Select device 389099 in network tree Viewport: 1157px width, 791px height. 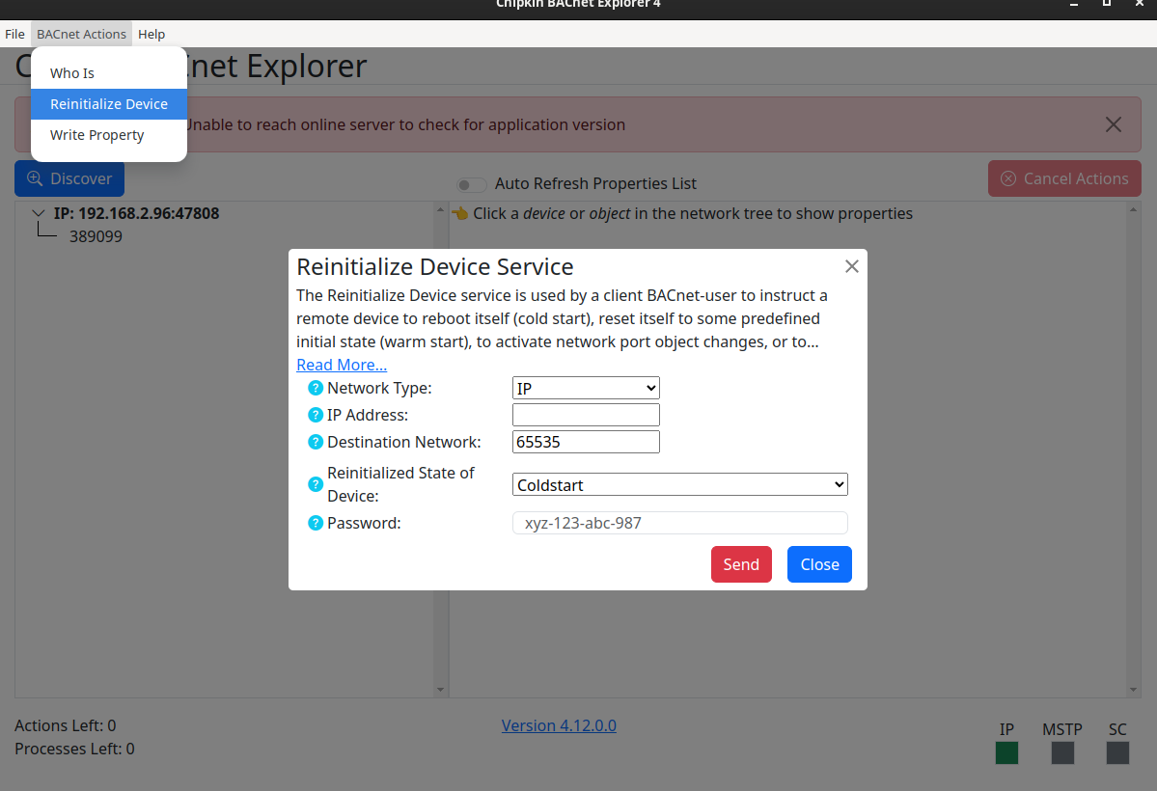click(x=96, y=236)
